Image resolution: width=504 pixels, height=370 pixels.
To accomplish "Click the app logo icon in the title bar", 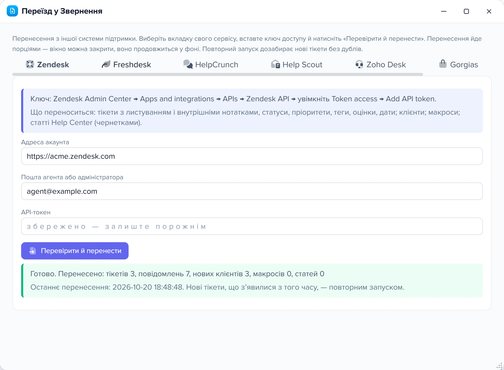I will pos(12,11).
